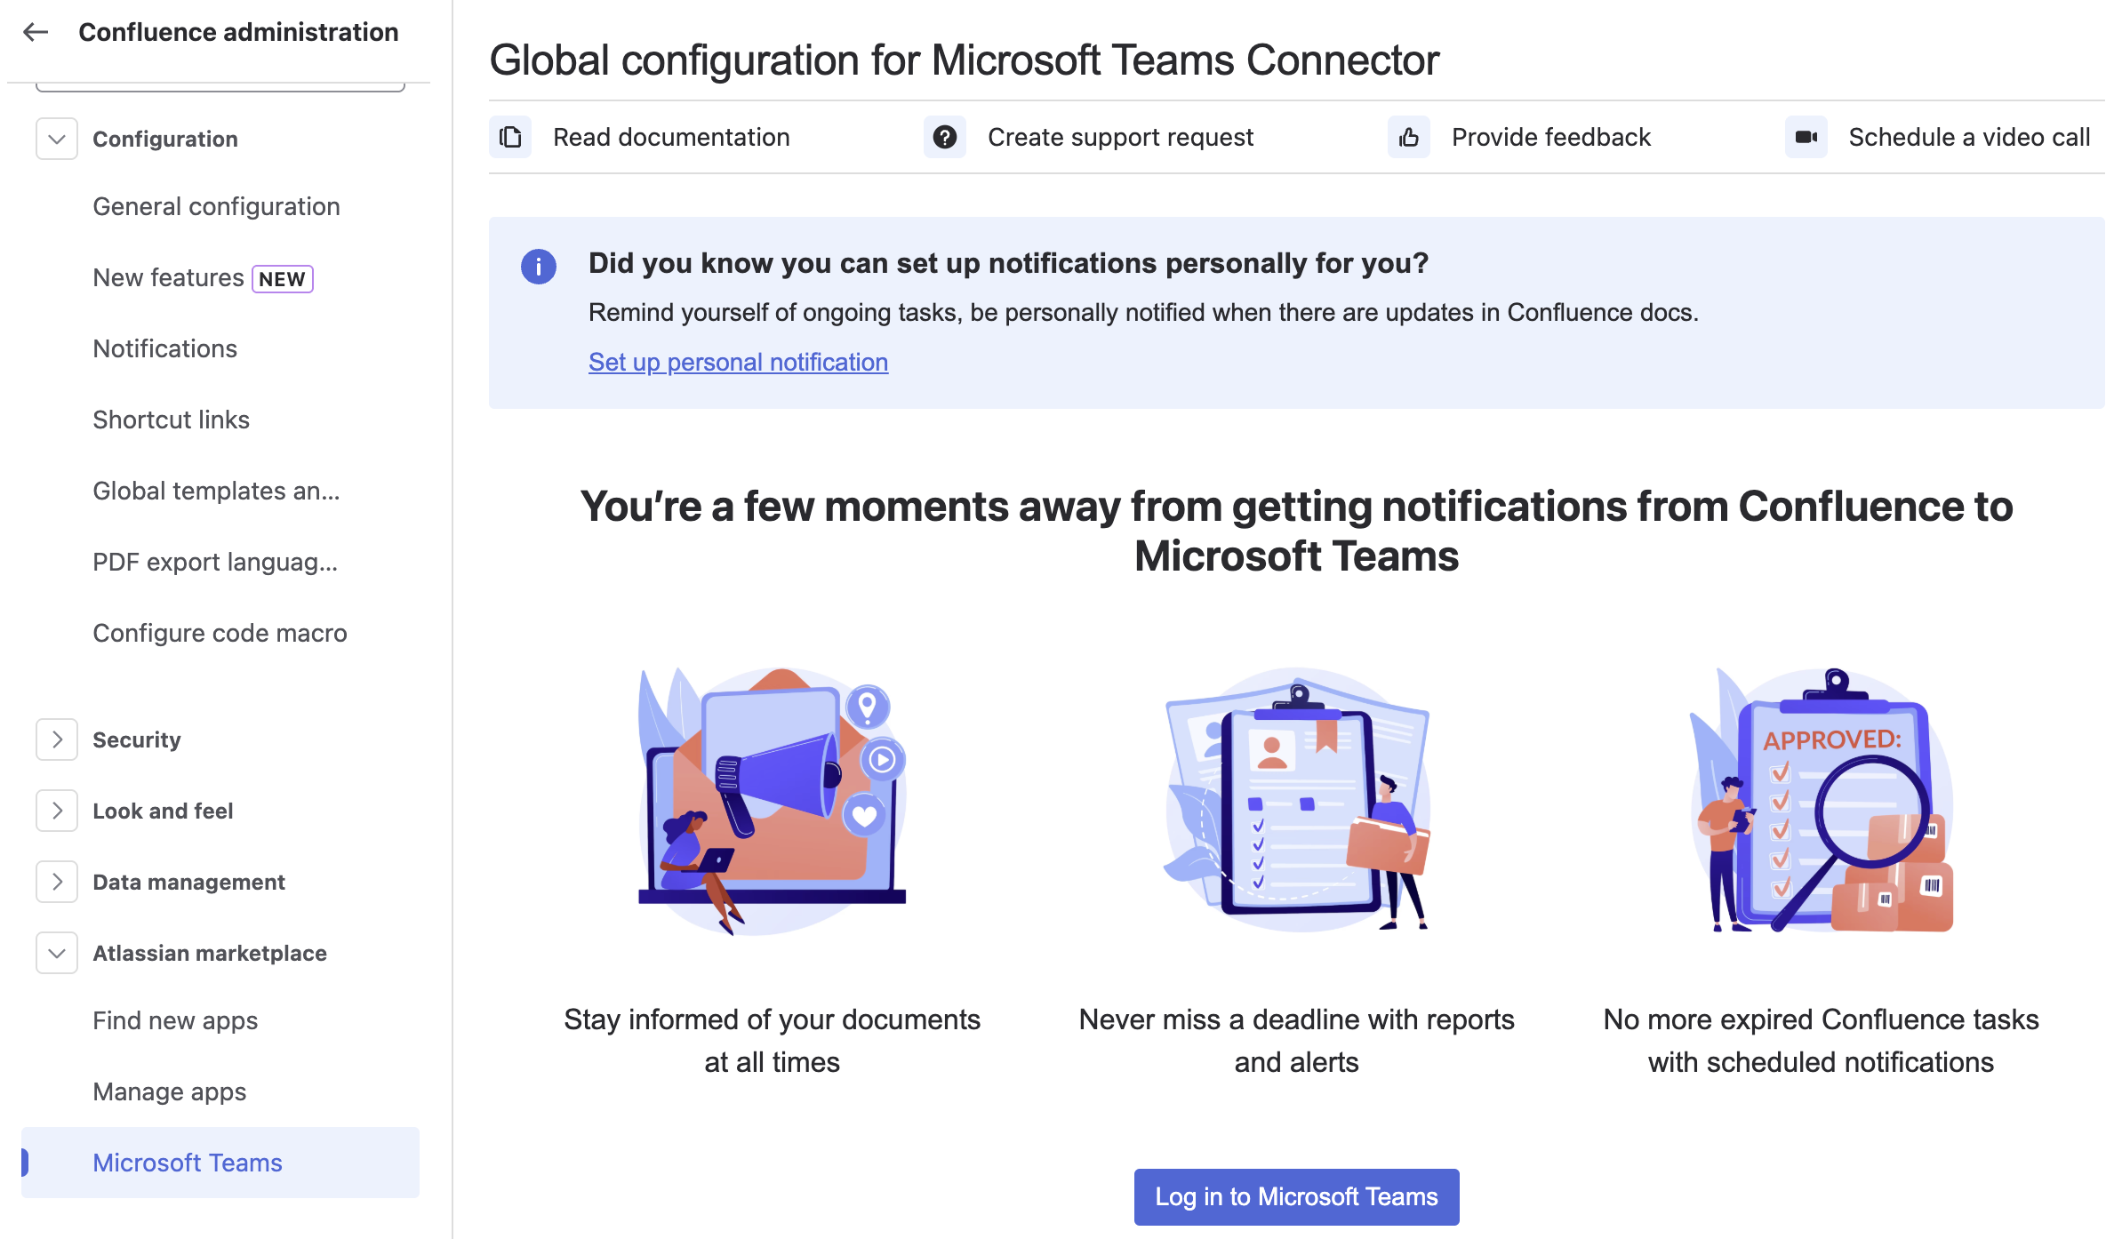This screenshot has height=1239, width=2114.
Task: Click the Read documentation pages icon
Action: click(x=510, y=137)
